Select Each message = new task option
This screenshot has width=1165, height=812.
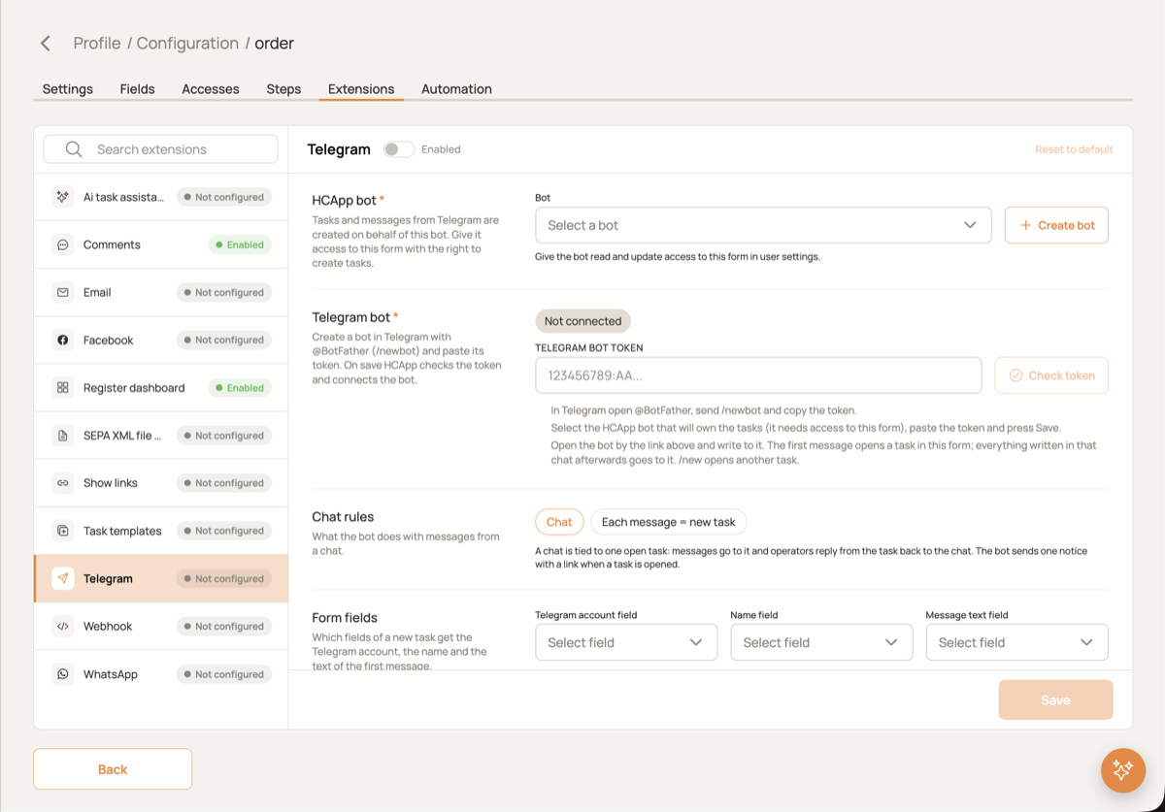point(669,522)
